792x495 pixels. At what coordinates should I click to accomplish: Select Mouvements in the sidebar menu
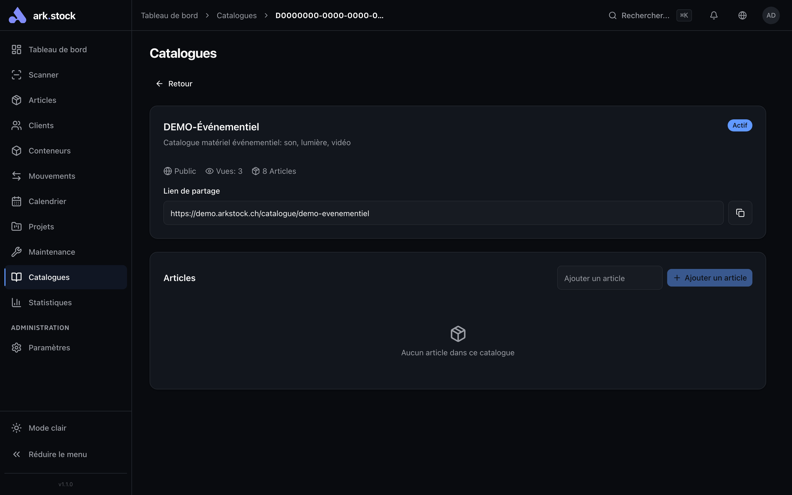[x=66, y=176]
